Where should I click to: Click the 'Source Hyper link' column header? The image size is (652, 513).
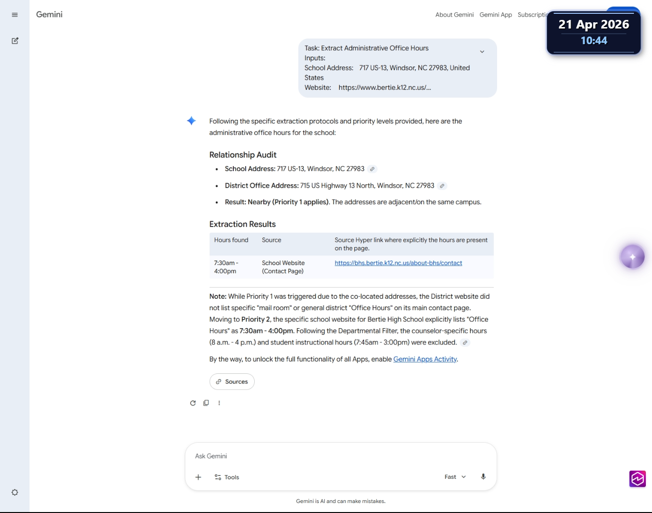pos(411,244)
